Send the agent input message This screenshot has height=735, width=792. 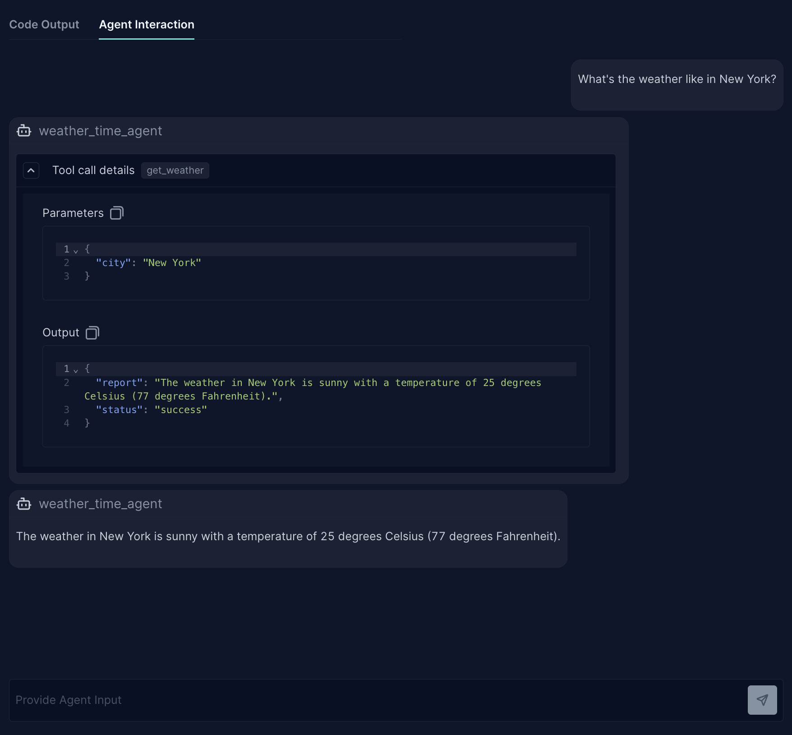pyautogui.click(x=762, y=700)
